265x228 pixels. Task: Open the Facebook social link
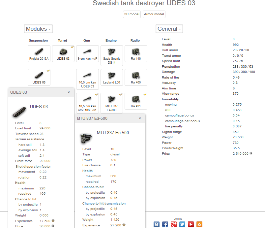(165, 224)
